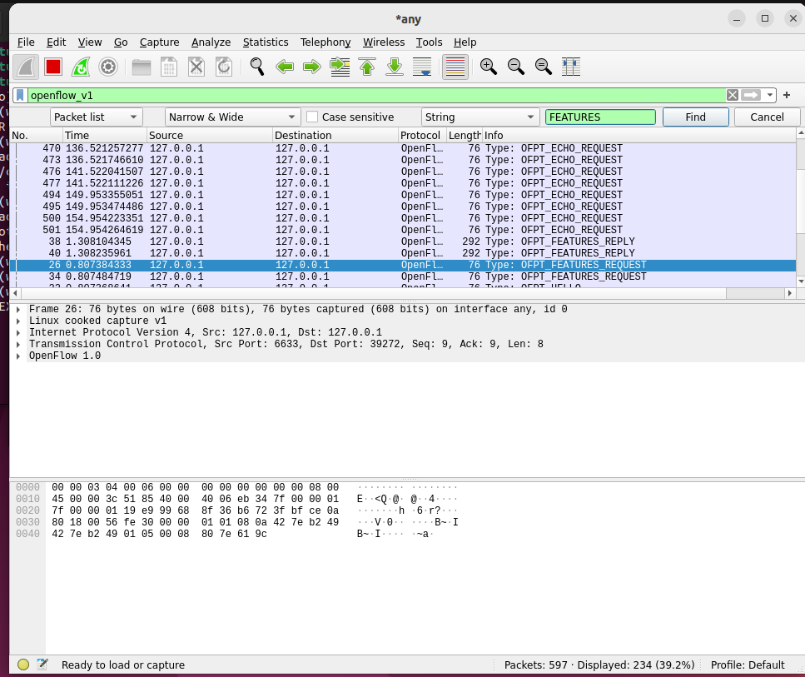This screenshot has height=677, width=805.
Task: Click the openflow_v1 display filter field
Action: 376,95
